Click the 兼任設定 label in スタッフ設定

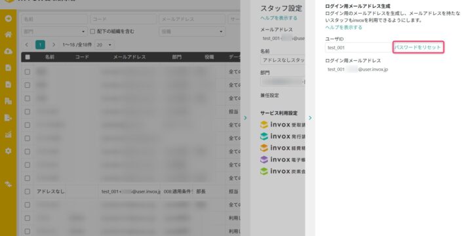coord(269,96)
